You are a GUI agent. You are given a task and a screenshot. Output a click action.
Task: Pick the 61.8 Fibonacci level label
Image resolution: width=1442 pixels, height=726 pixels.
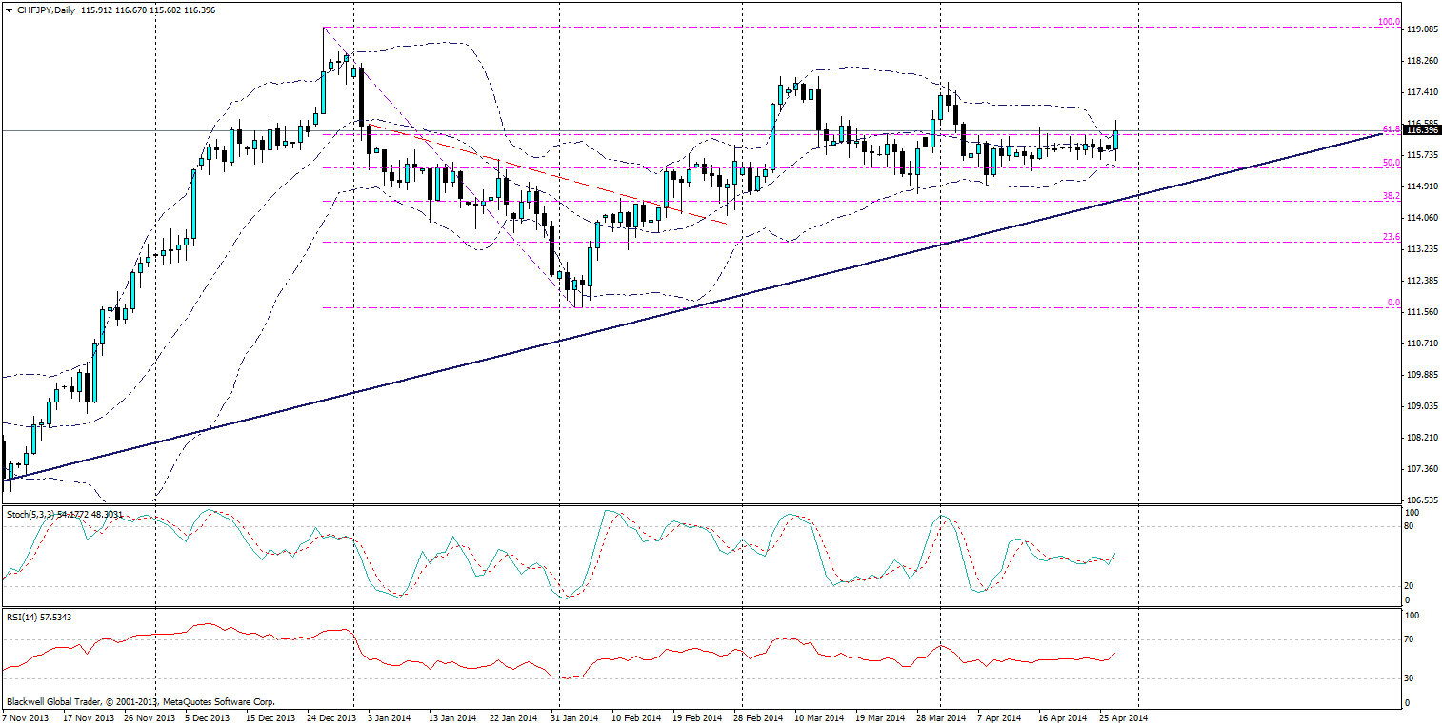pos(1391,128)
